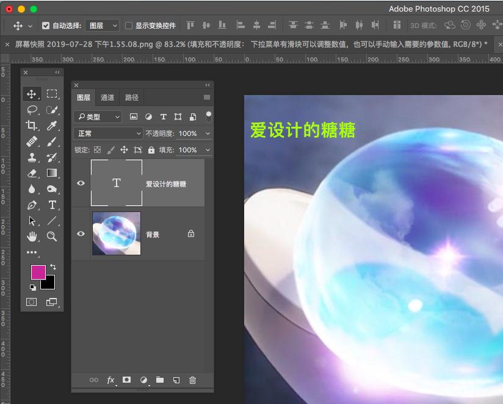This screenshot has height=404, width=503.
Task: Open the Add layer style (fx) menu
Action: click(x=110, y=380)
